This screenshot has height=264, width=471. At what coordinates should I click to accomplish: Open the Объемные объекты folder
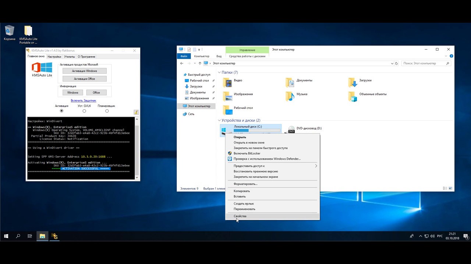(367, 96)
